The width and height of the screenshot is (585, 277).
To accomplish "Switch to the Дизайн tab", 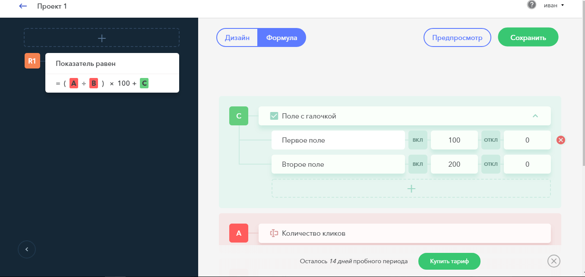I will (237, 37).
